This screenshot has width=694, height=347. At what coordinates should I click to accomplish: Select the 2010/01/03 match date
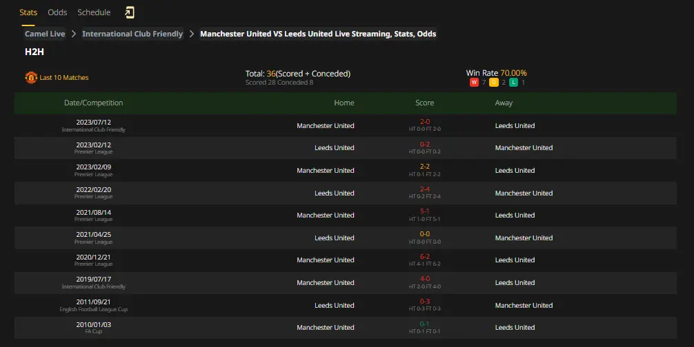93,324
